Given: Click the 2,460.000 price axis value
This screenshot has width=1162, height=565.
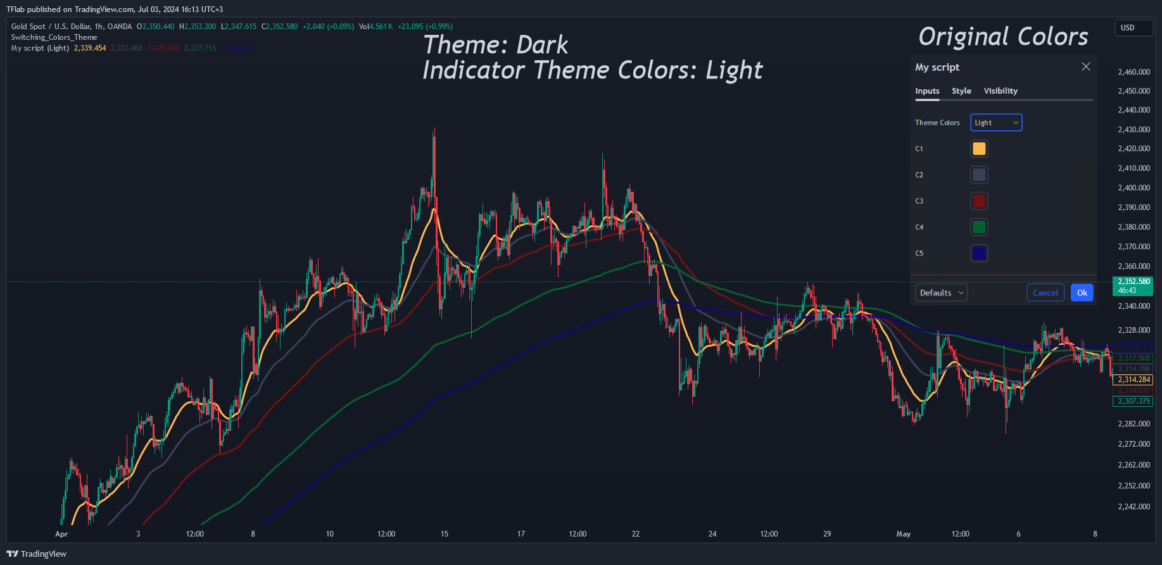Looking at the screenshot, I should 1134,72.
